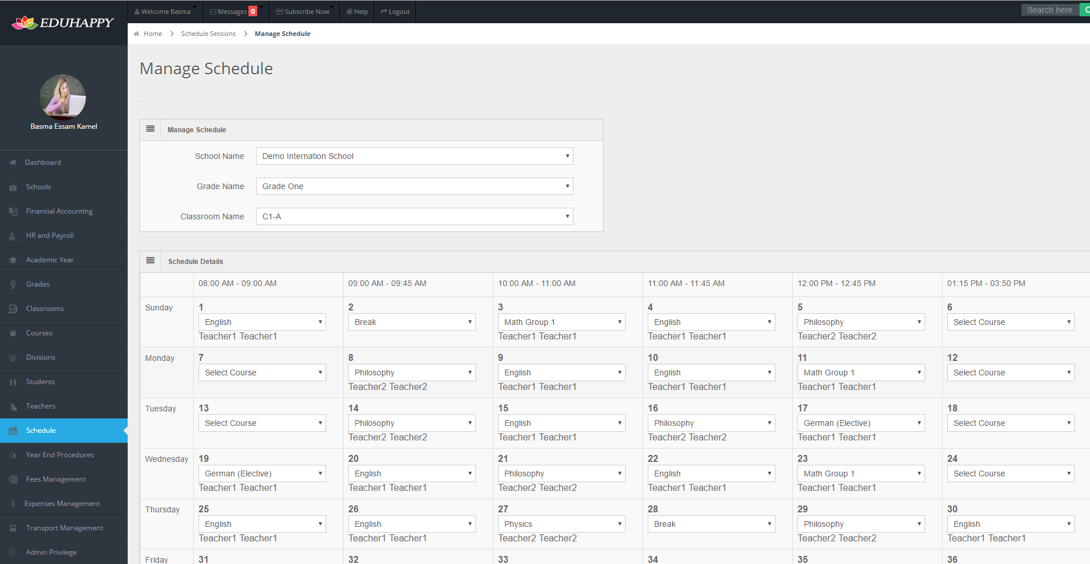Image resolution: width=1090 pixels, height=564 pixels.
Task: Open session 21 Philosophy dropdown
Action: (x=562, y=473)
